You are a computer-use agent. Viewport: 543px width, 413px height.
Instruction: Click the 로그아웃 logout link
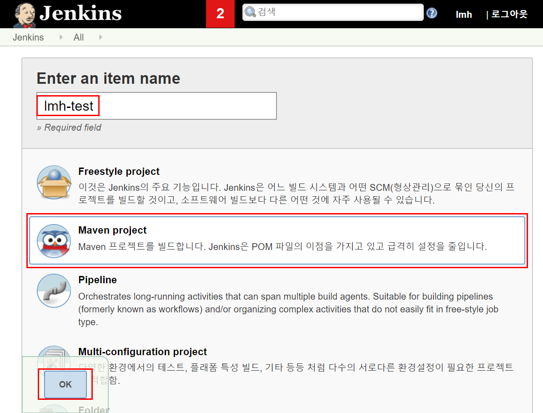pyautogui.click(x=509, y=14)
